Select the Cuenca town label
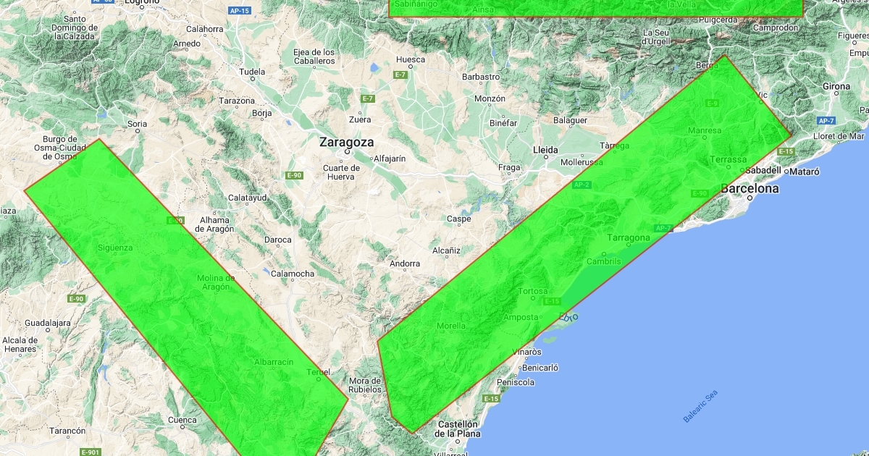Viewport: 869px width, 456px height. (x=182, y=420)
